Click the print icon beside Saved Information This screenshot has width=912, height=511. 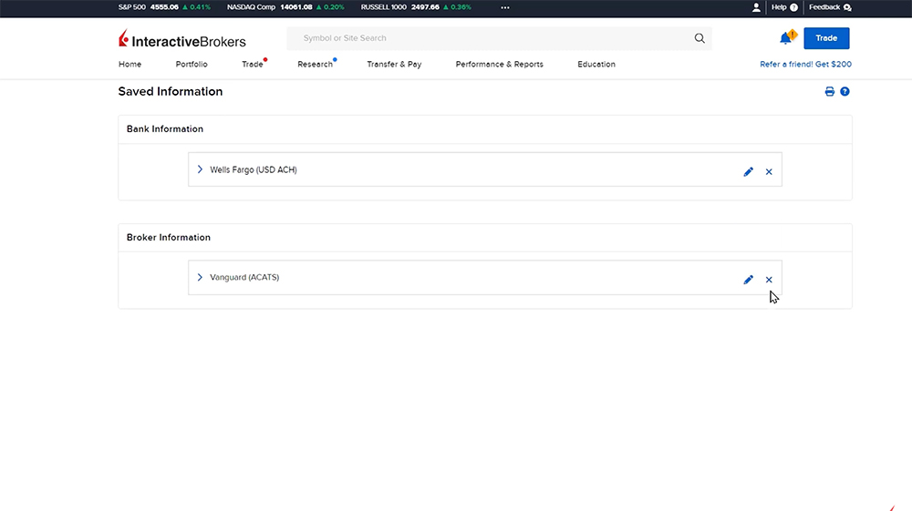[x=829, y=92]
